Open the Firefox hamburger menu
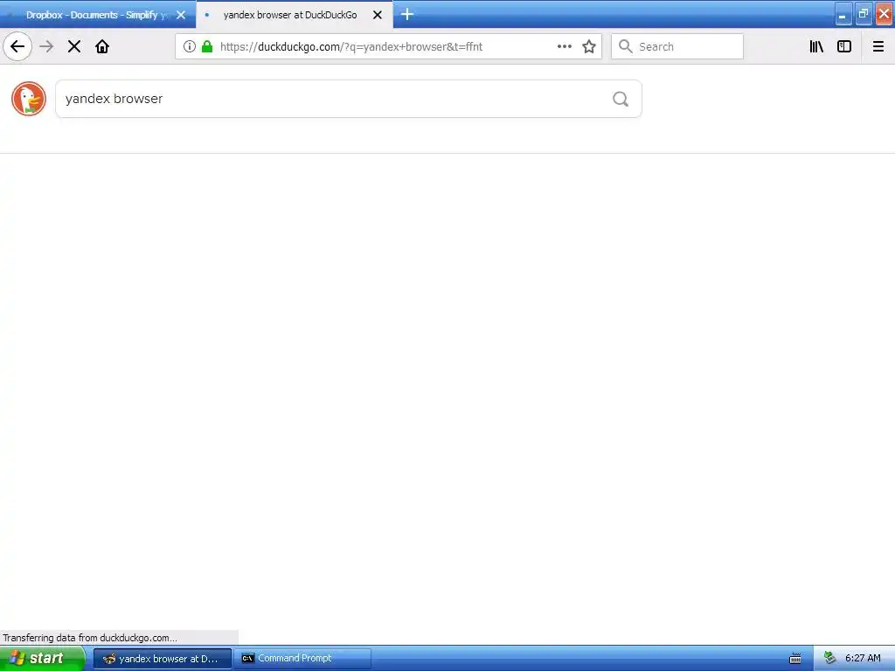The height and width of the screenshot is (671, 895). pyautogui.click(x=878, y=47)
